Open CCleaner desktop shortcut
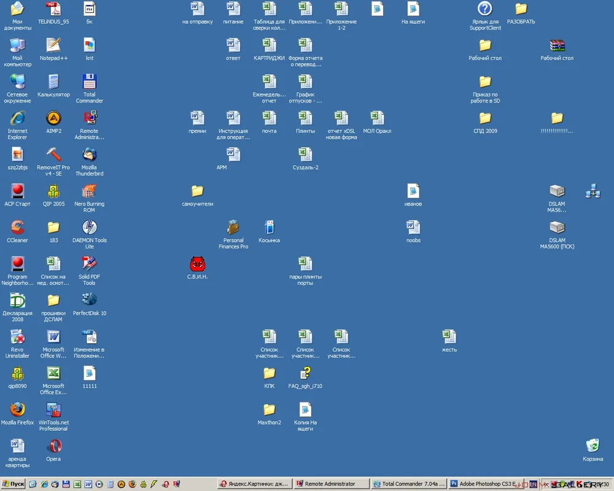The height and width of the screenshot is (491, 614). click(17, 228)
